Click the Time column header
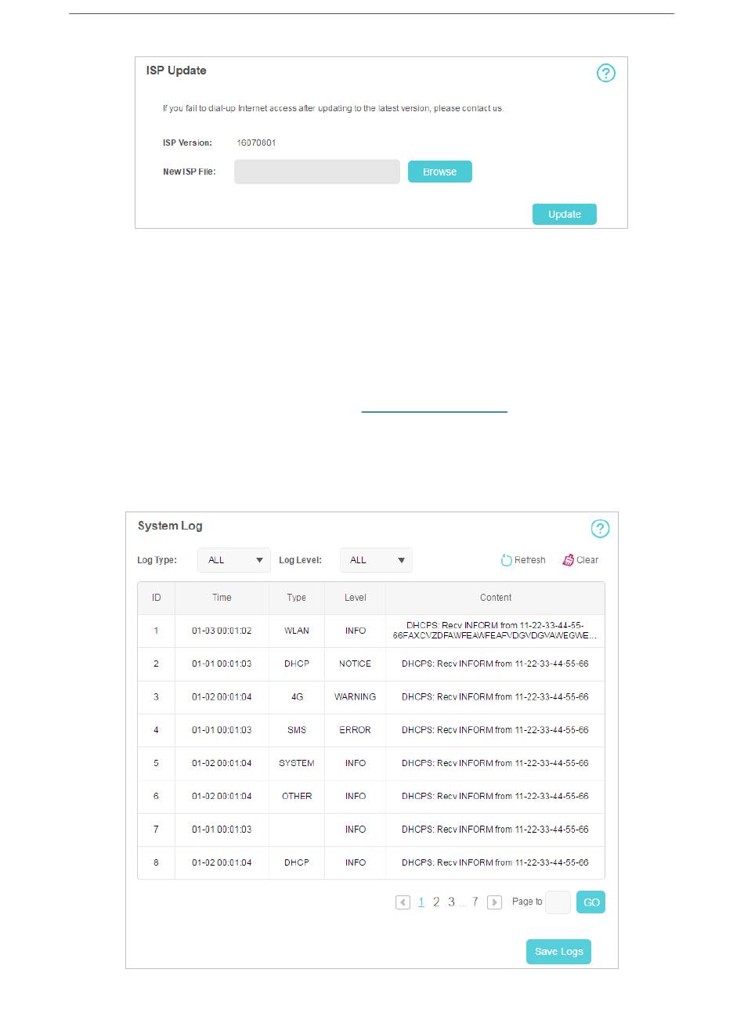The image size is (744, 1016). click(x=222, y=598)
